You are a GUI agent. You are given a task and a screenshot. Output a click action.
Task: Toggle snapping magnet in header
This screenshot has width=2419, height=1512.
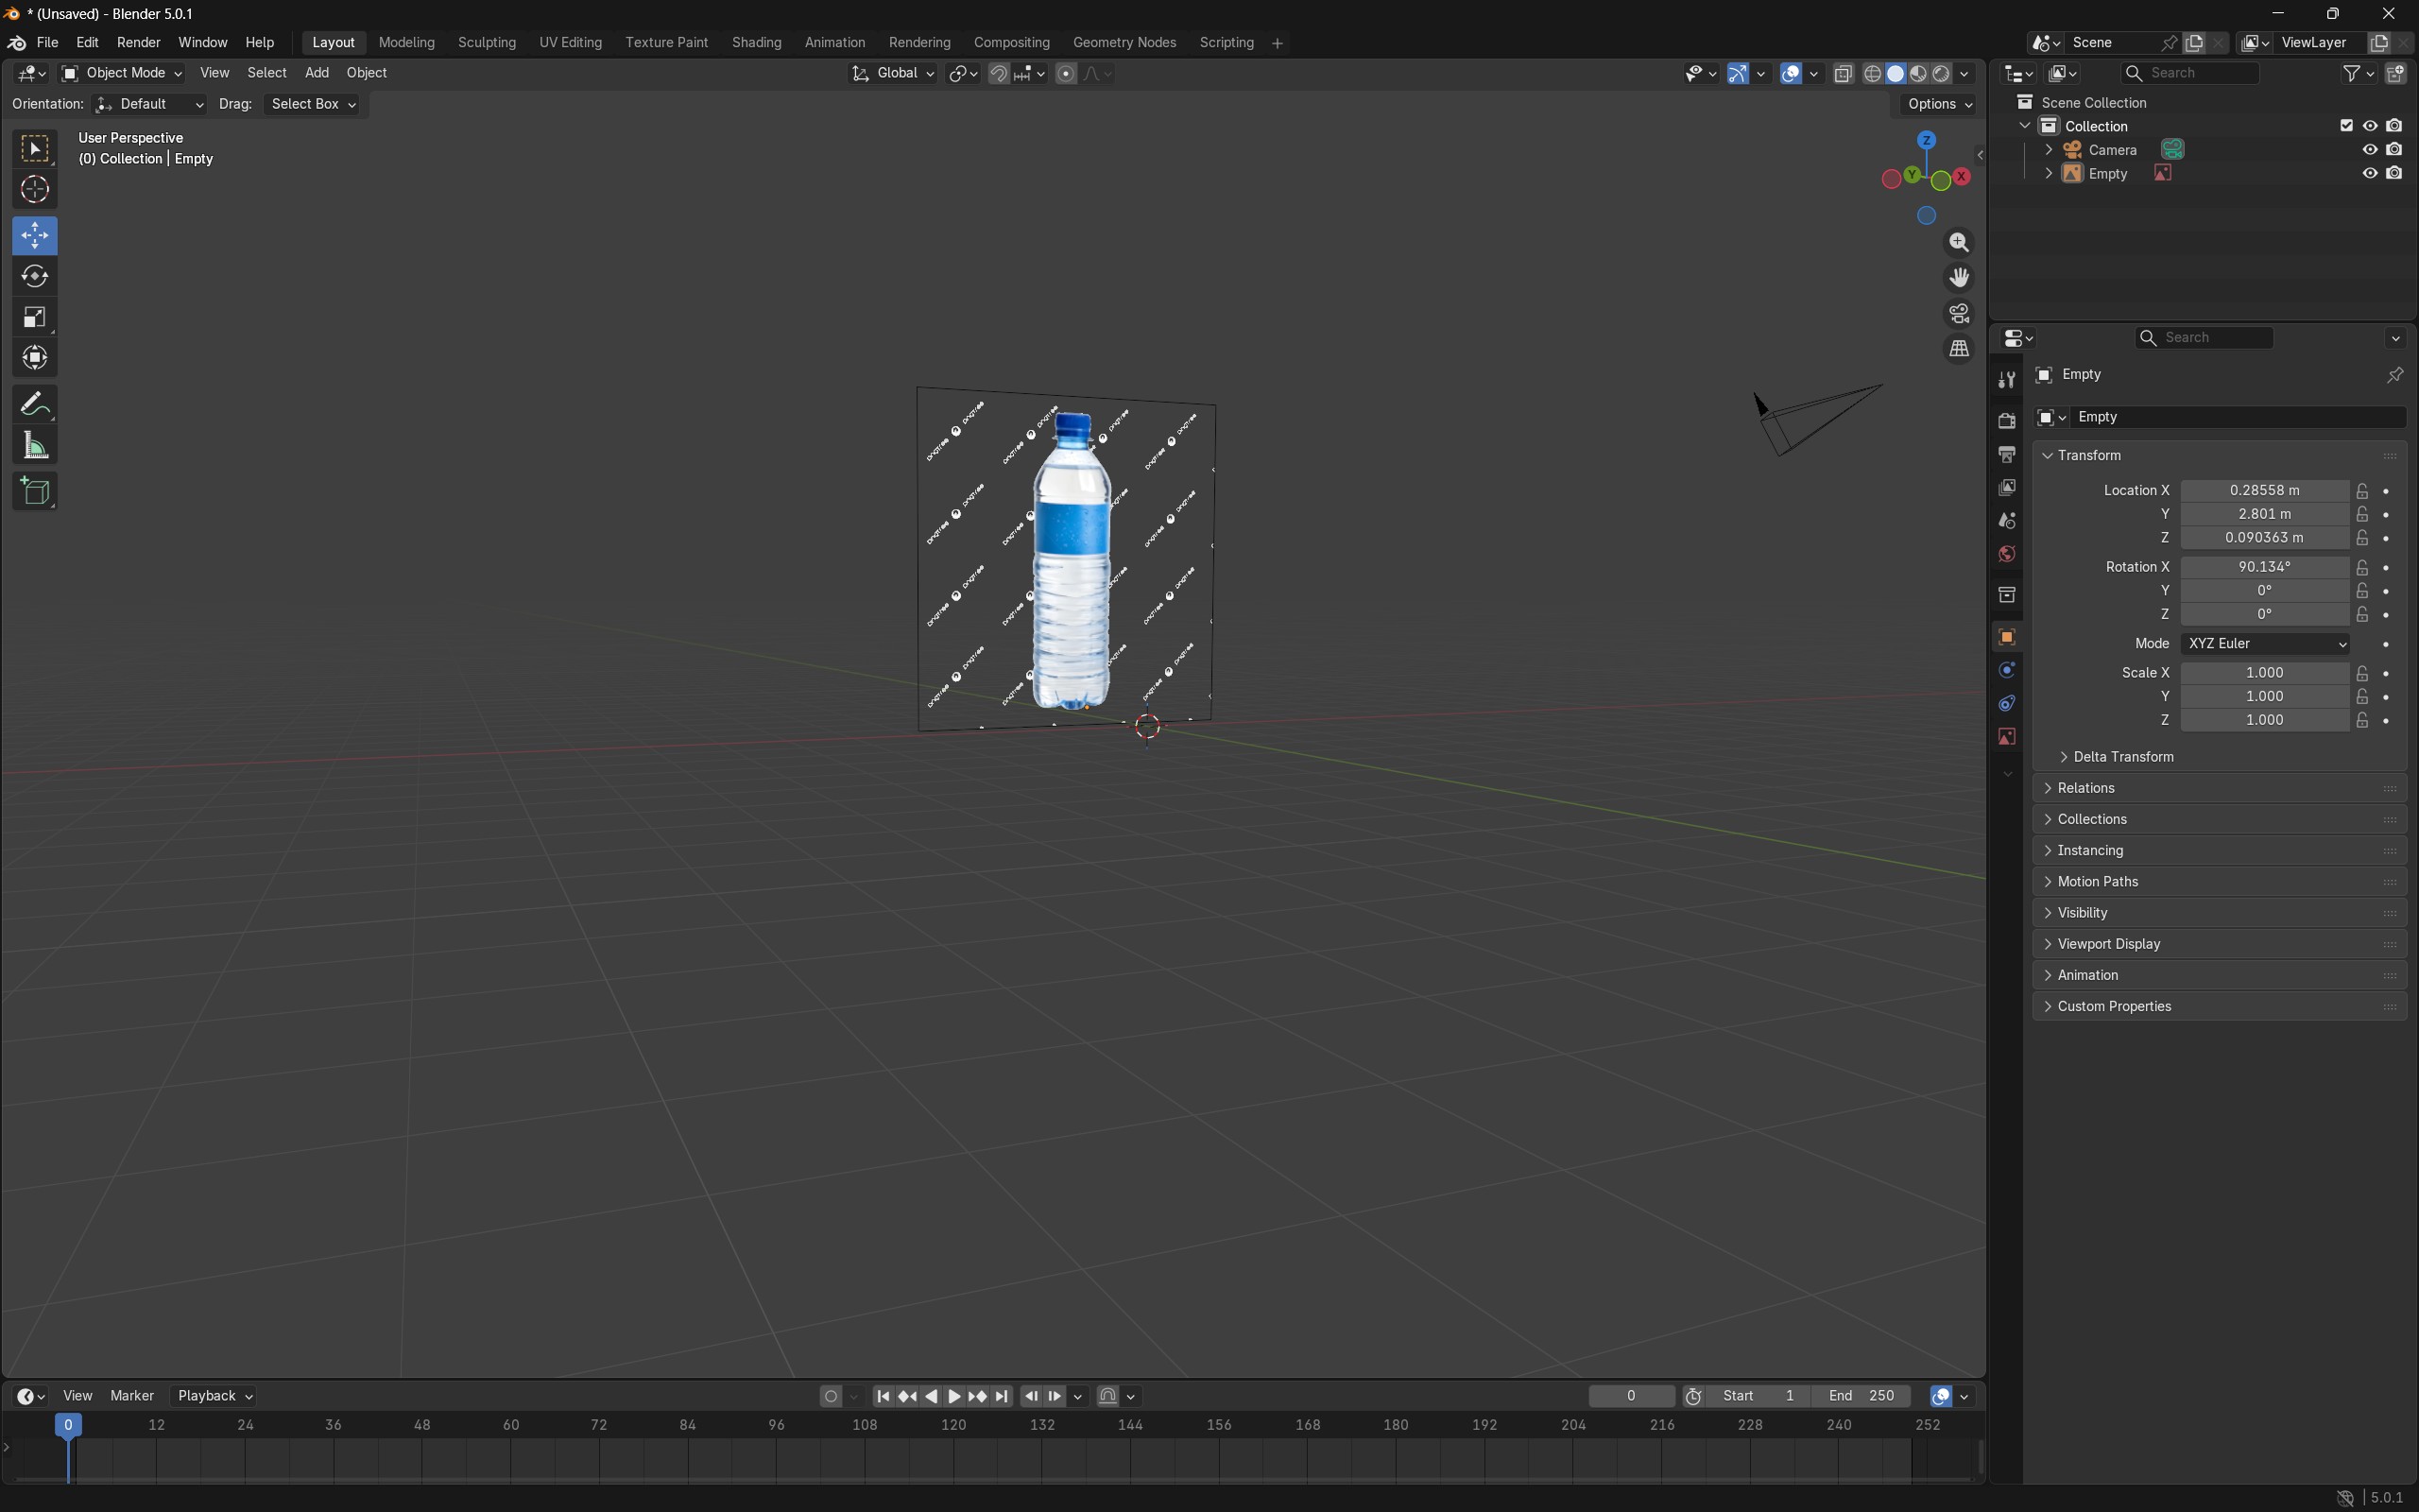999,73
